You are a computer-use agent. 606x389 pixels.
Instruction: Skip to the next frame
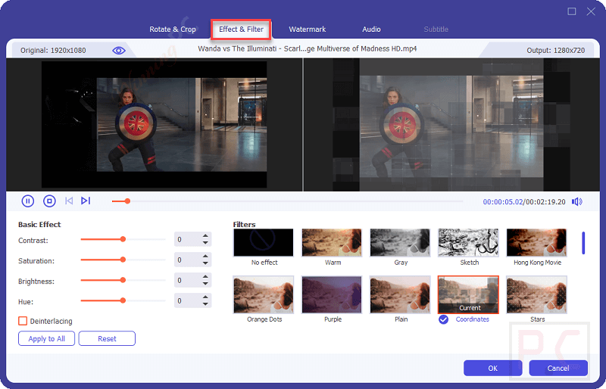coord(86,201)
